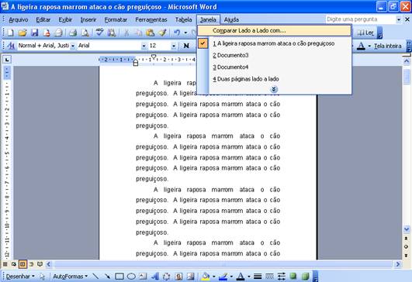Screen dimensions: 412x282
Task: Create a new blank document
Action: pos(11,33)
